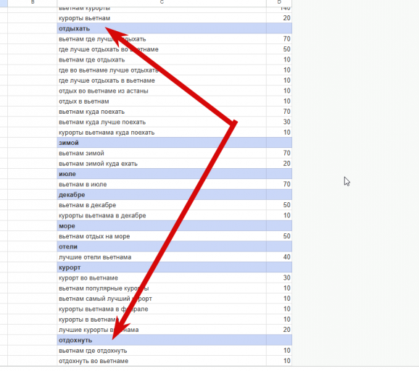Screen dimensions: 419x371
Task: Select the group header 'отдыхать'
Action: pyautogui.click(x=162, y=28)
